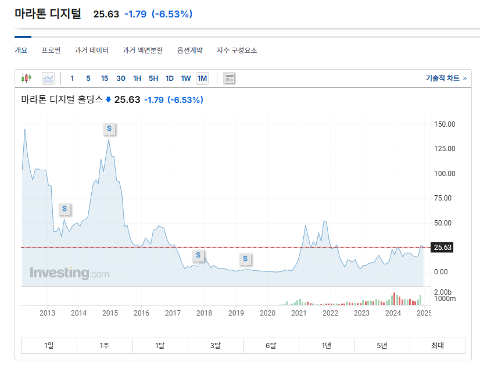Viewport: 480px width, 376px height.
Task: Select the 1M interval button
Action: 202,78
